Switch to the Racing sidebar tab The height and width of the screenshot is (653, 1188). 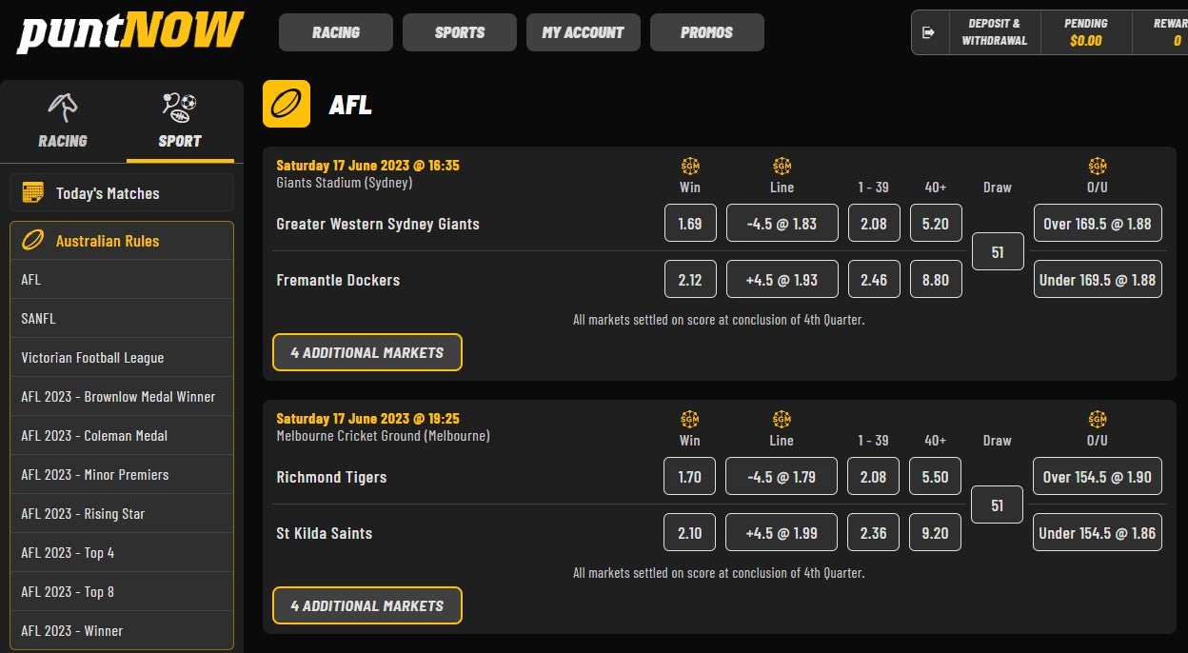tap(63, 121)
